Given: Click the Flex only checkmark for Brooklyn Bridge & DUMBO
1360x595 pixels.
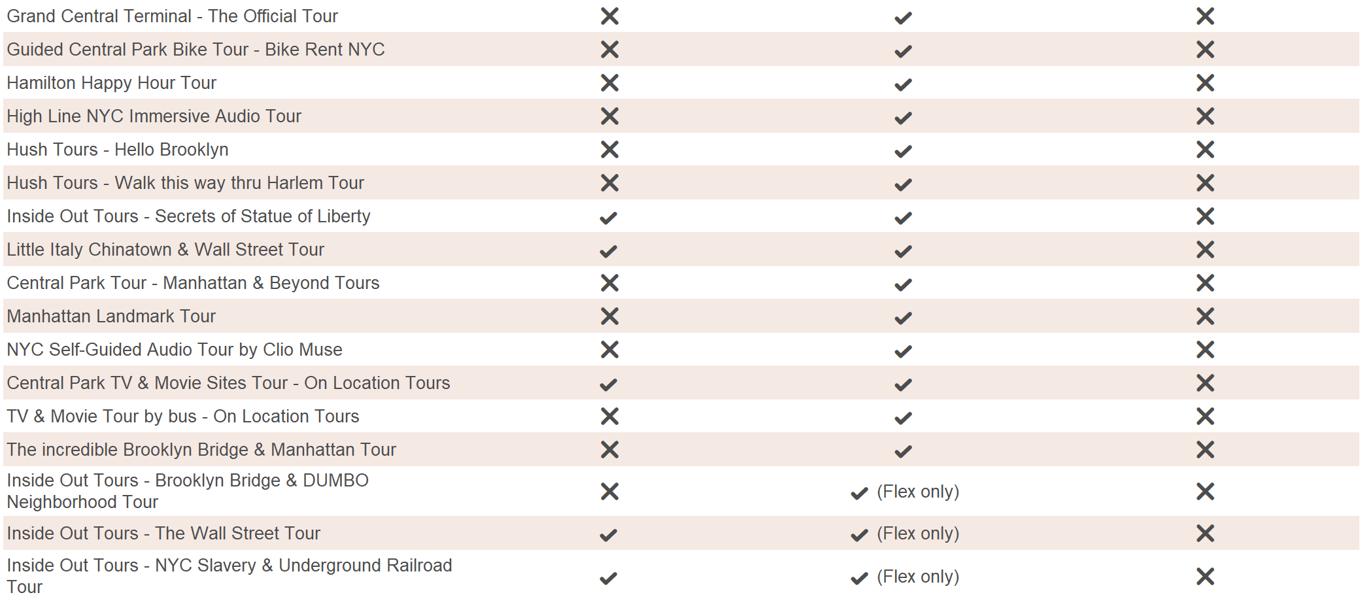Looking at the screenshot, I should 859,493.
